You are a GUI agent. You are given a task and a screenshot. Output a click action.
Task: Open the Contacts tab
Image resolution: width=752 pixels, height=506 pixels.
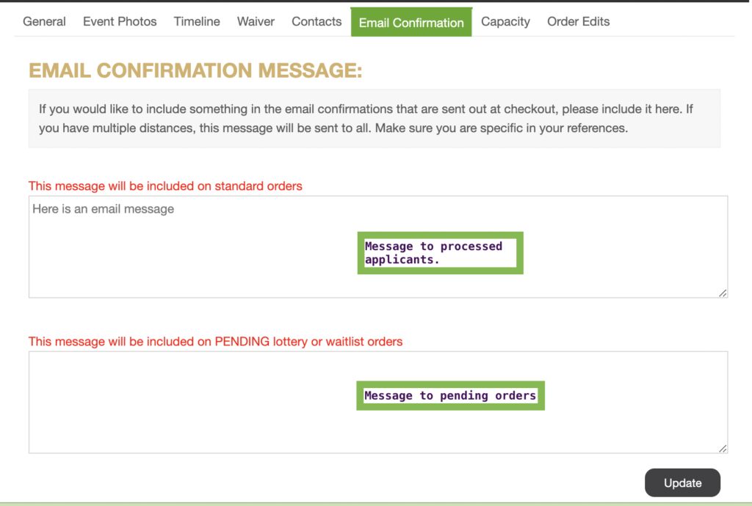(317, 21)
